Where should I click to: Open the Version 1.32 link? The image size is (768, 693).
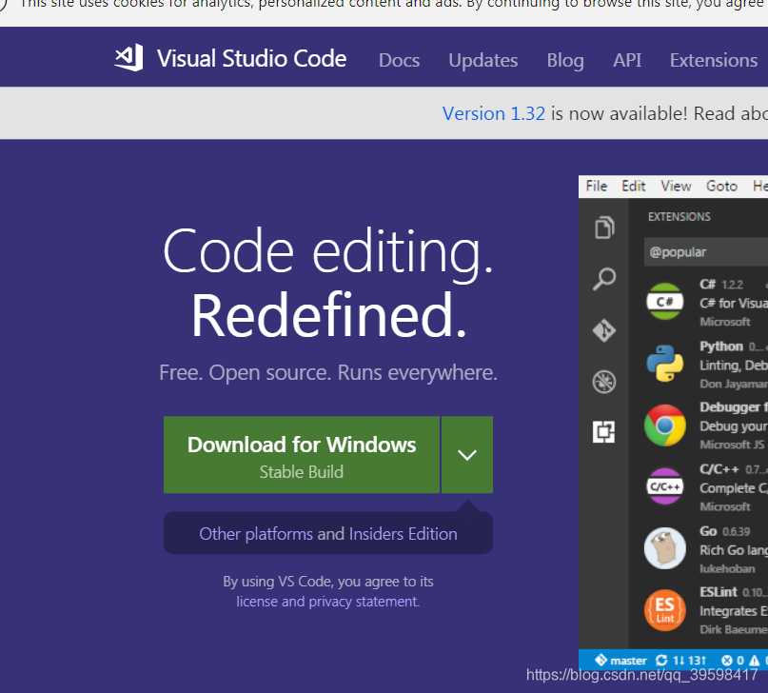click(x=494, y=112)
